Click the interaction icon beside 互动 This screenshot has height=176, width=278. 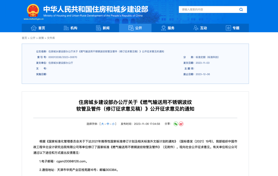[196, 28]
